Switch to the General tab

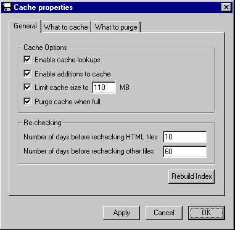25,26
